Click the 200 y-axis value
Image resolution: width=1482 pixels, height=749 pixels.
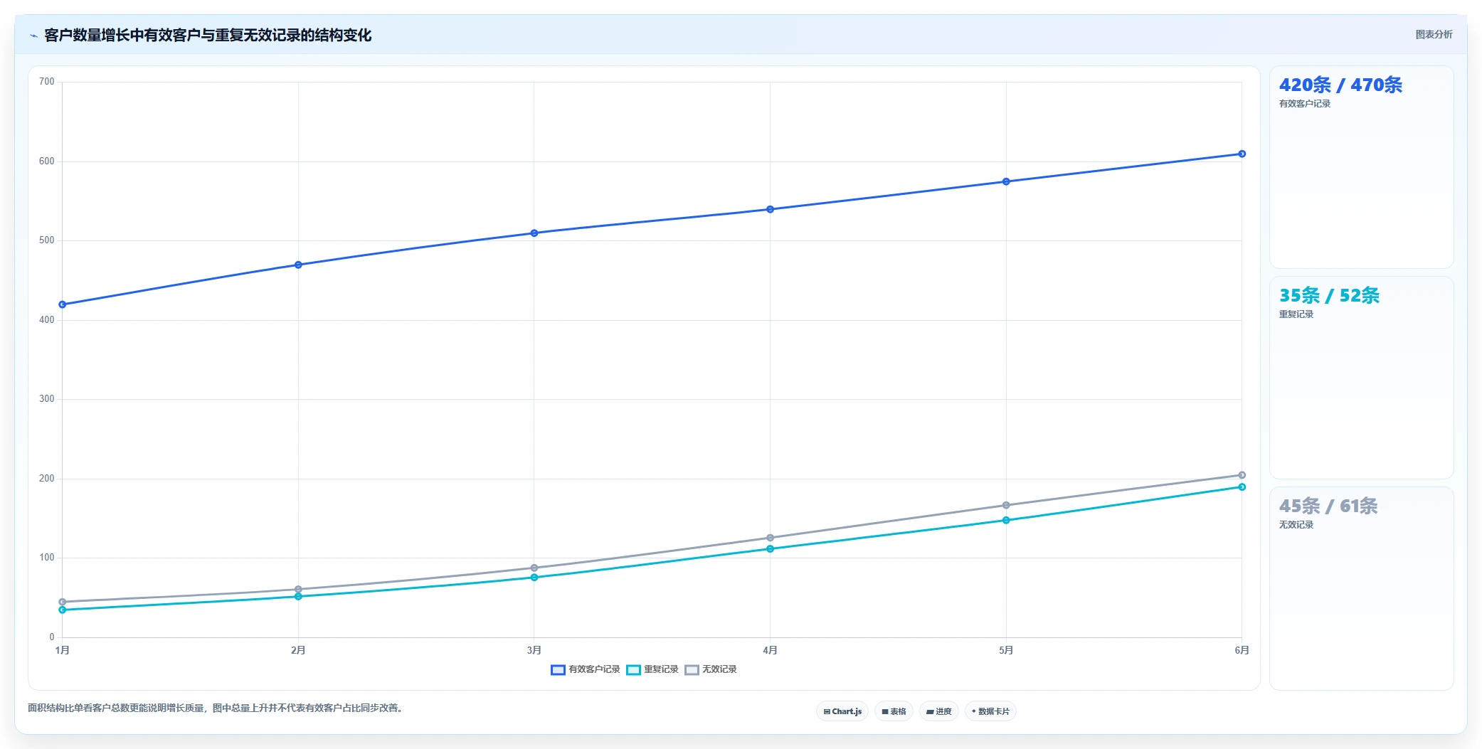tap(47, 479)
